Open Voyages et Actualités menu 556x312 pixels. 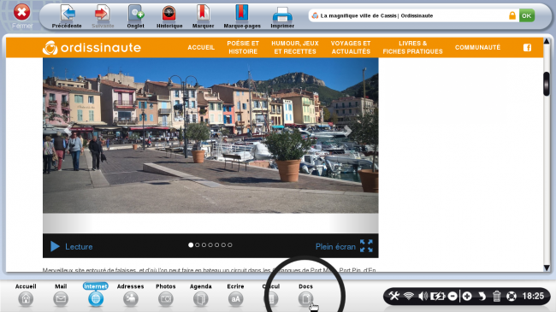pyautogui.click(x=351, y=47)
